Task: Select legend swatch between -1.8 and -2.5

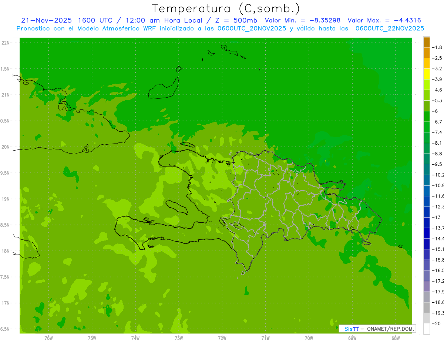Action: tap(427, 53)
